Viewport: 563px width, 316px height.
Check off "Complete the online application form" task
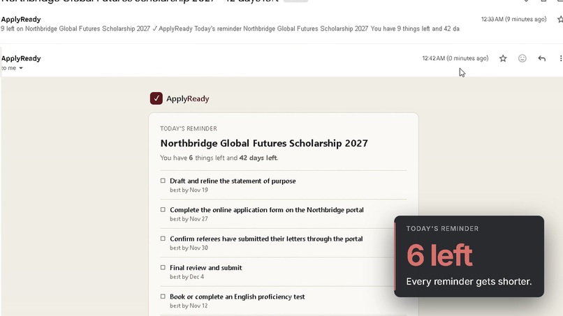click(x=163, y=209)
